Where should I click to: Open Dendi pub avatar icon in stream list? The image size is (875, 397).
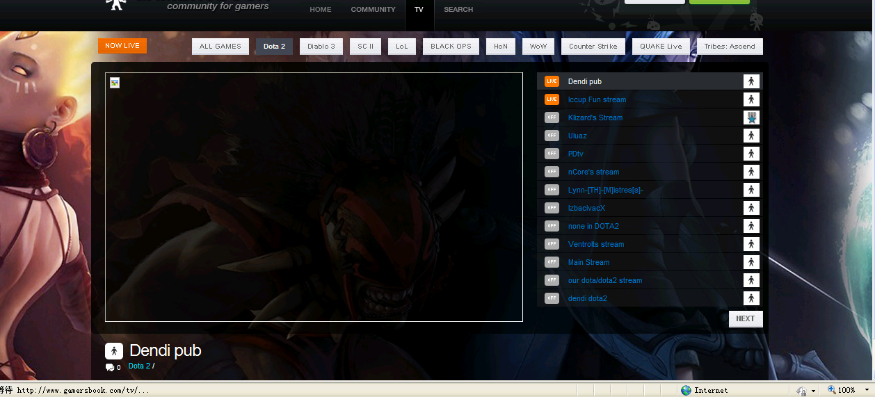click(x=751, y=81)
